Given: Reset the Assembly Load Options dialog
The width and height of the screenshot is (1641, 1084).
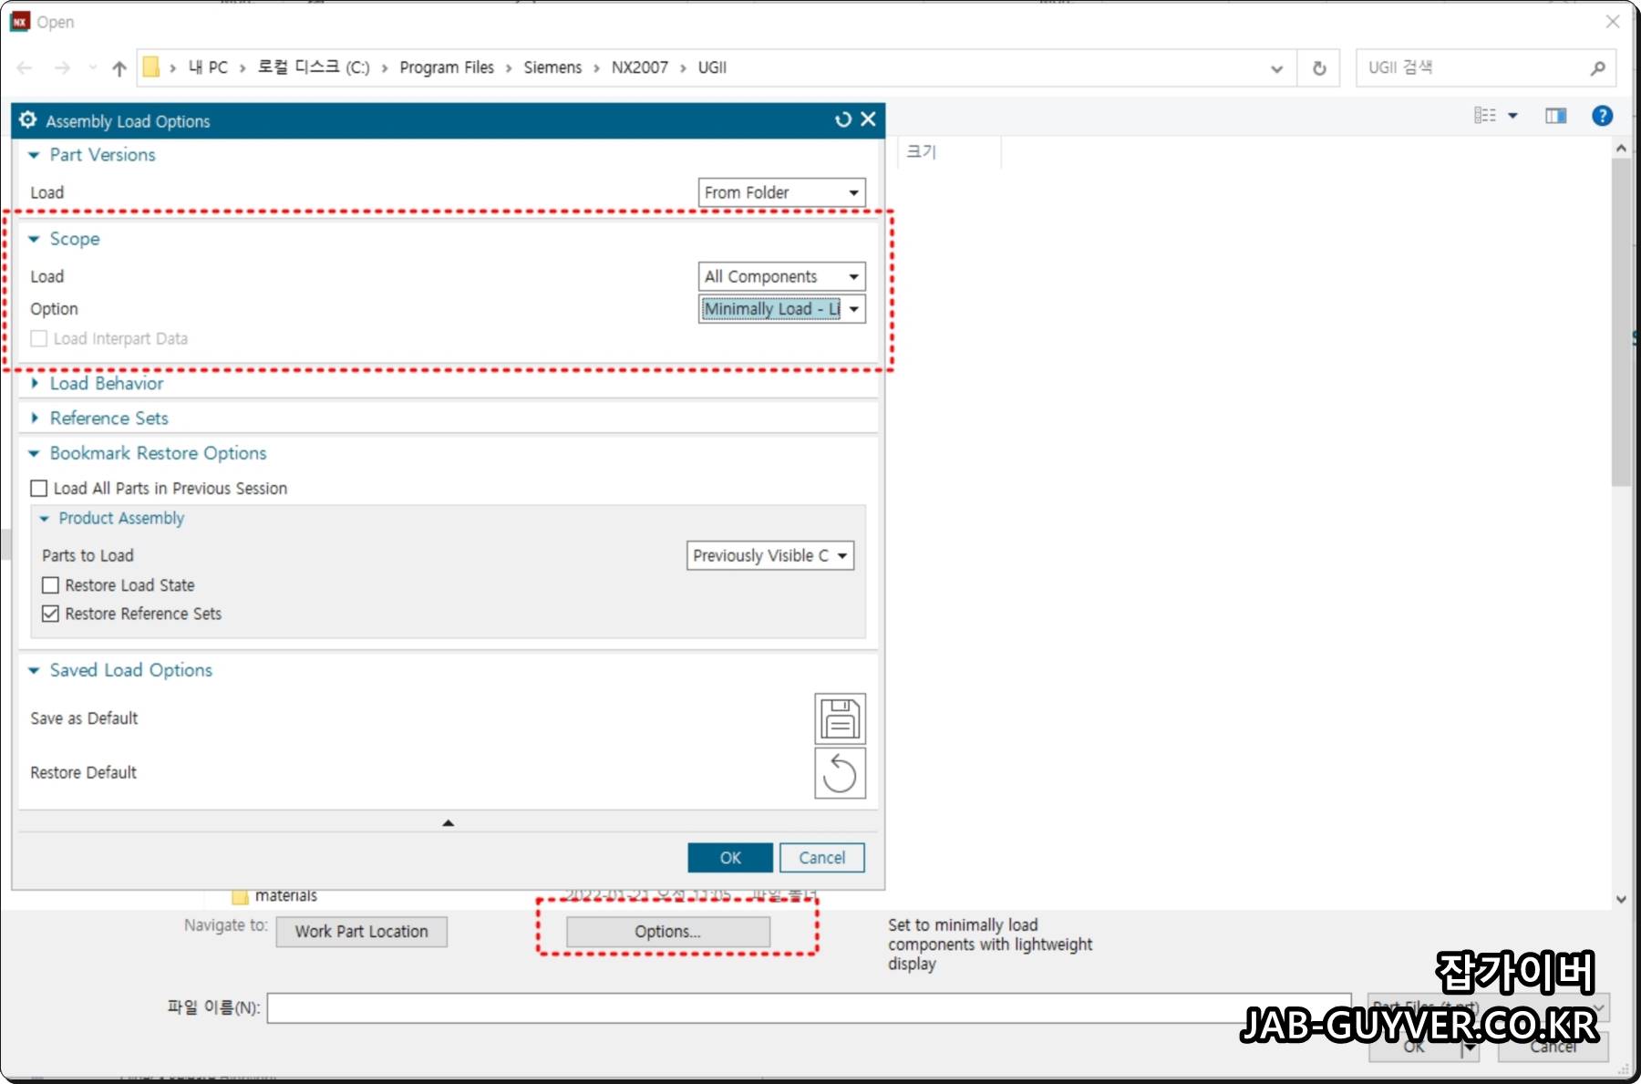Looking at the screenshot, I should pyautogui.click(x=843, y=119).
